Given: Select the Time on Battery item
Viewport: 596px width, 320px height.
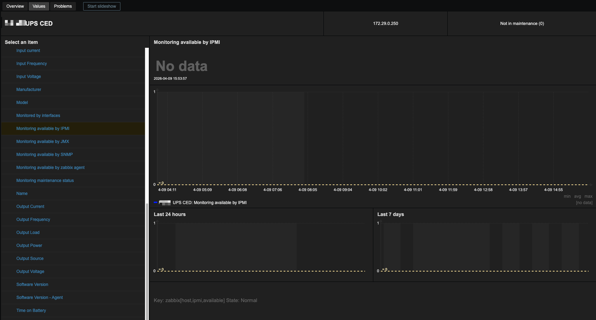Looking at the screenshot, I should pos(31,311).
